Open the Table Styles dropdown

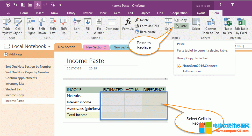click(7, 33)
